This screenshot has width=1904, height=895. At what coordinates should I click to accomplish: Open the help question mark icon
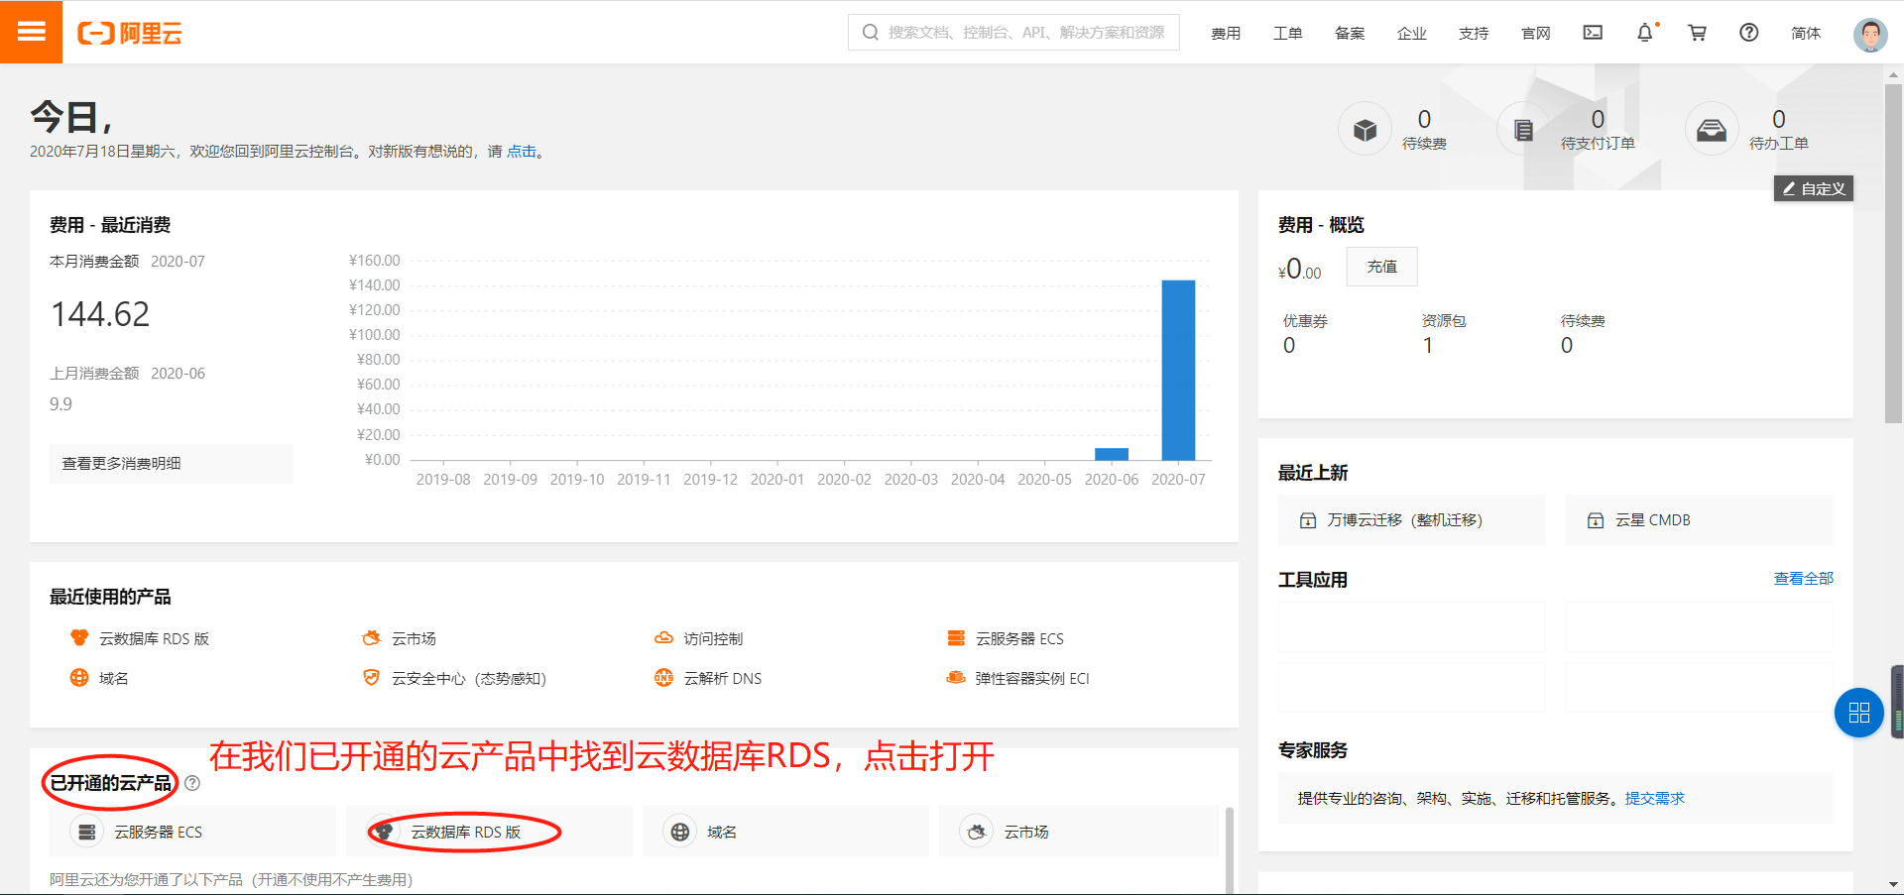1749,33
